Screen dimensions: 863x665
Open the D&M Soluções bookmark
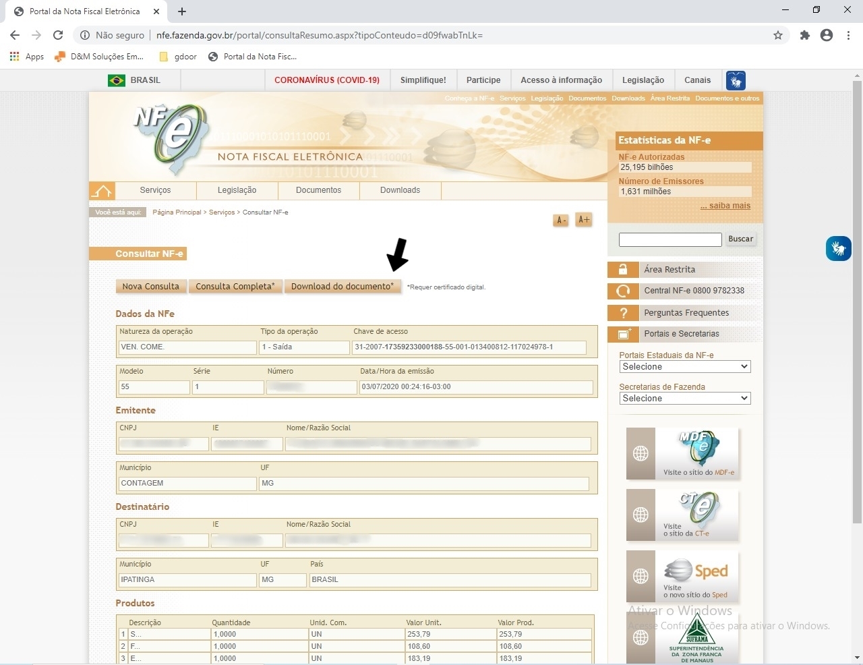[x=99, y=57]
